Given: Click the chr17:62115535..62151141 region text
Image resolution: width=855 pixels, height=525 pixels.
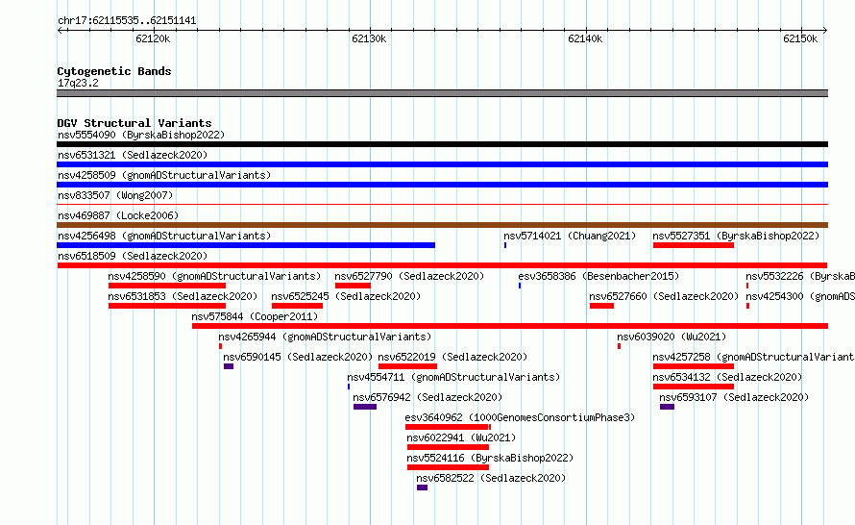Looking at the screenshot, I should pos(127,21).
